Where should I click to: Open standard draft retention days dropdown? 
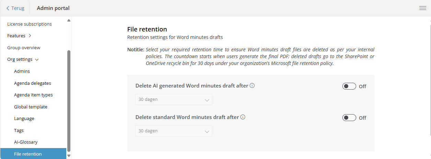tap(174, 131)
